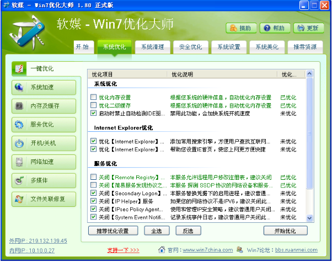Click 已优化 status in 优化内存设置 row

tap(288, 98)
